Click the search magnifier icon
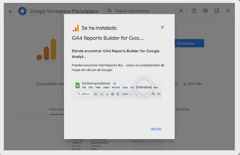Viewport: 240px width, 155px height. click(109, 11)
